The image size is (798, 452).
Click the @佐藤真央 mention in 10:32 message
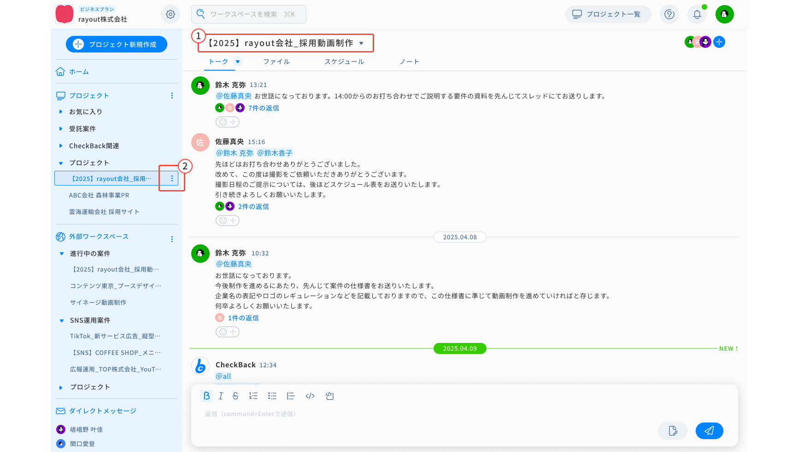(x=234, y=264)
